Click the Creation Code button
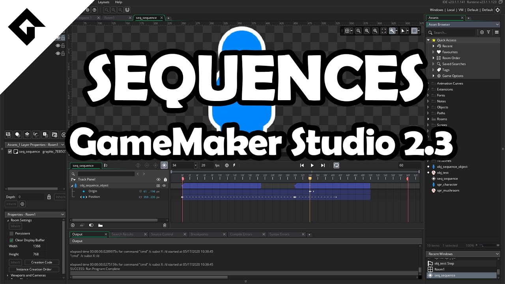Screen dimensions: 505x284 42,262
